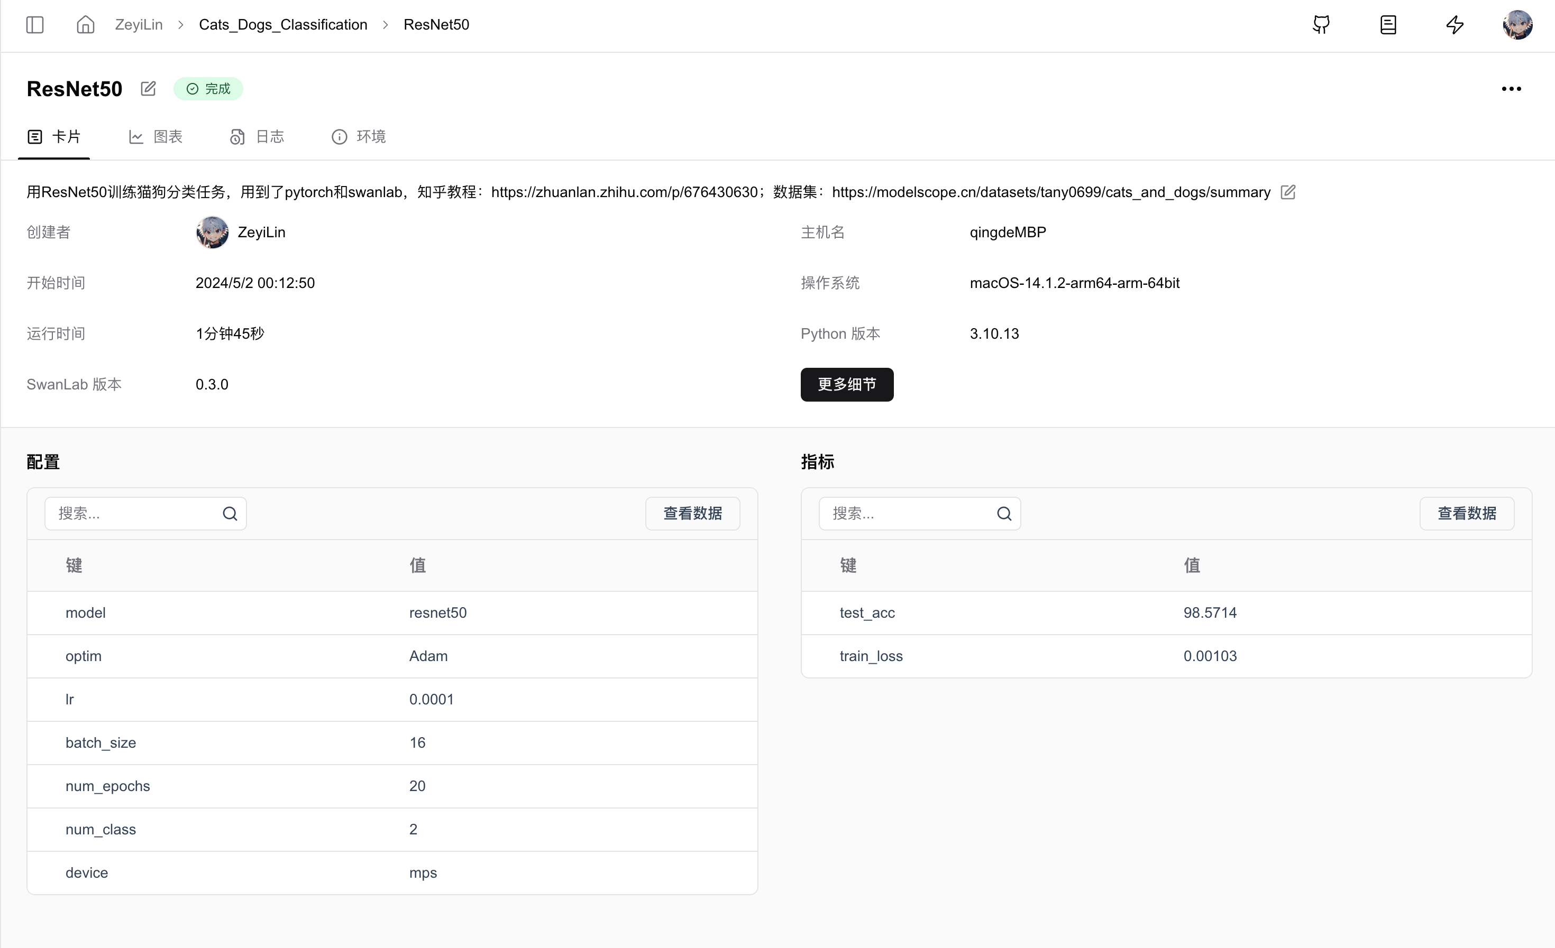Image resolution: width=1555 pixels, height=948 pixels.
Task: Go to home via house icon
Action: tap(85, 25)
